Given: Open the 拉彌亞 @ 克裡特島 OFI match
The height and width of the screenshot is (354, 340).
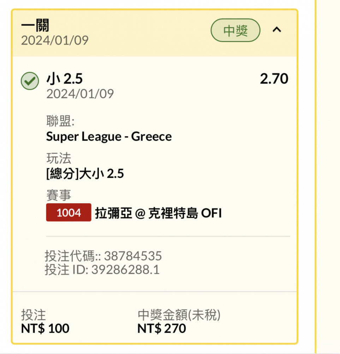Looking at the screenshot, I should 158,213.
